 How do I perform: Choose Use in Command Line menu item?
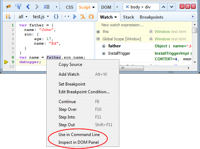pyautogui.click(x=79, y=135)
